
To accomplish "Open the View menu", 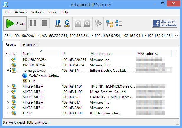I will click(x=52, y=12).
